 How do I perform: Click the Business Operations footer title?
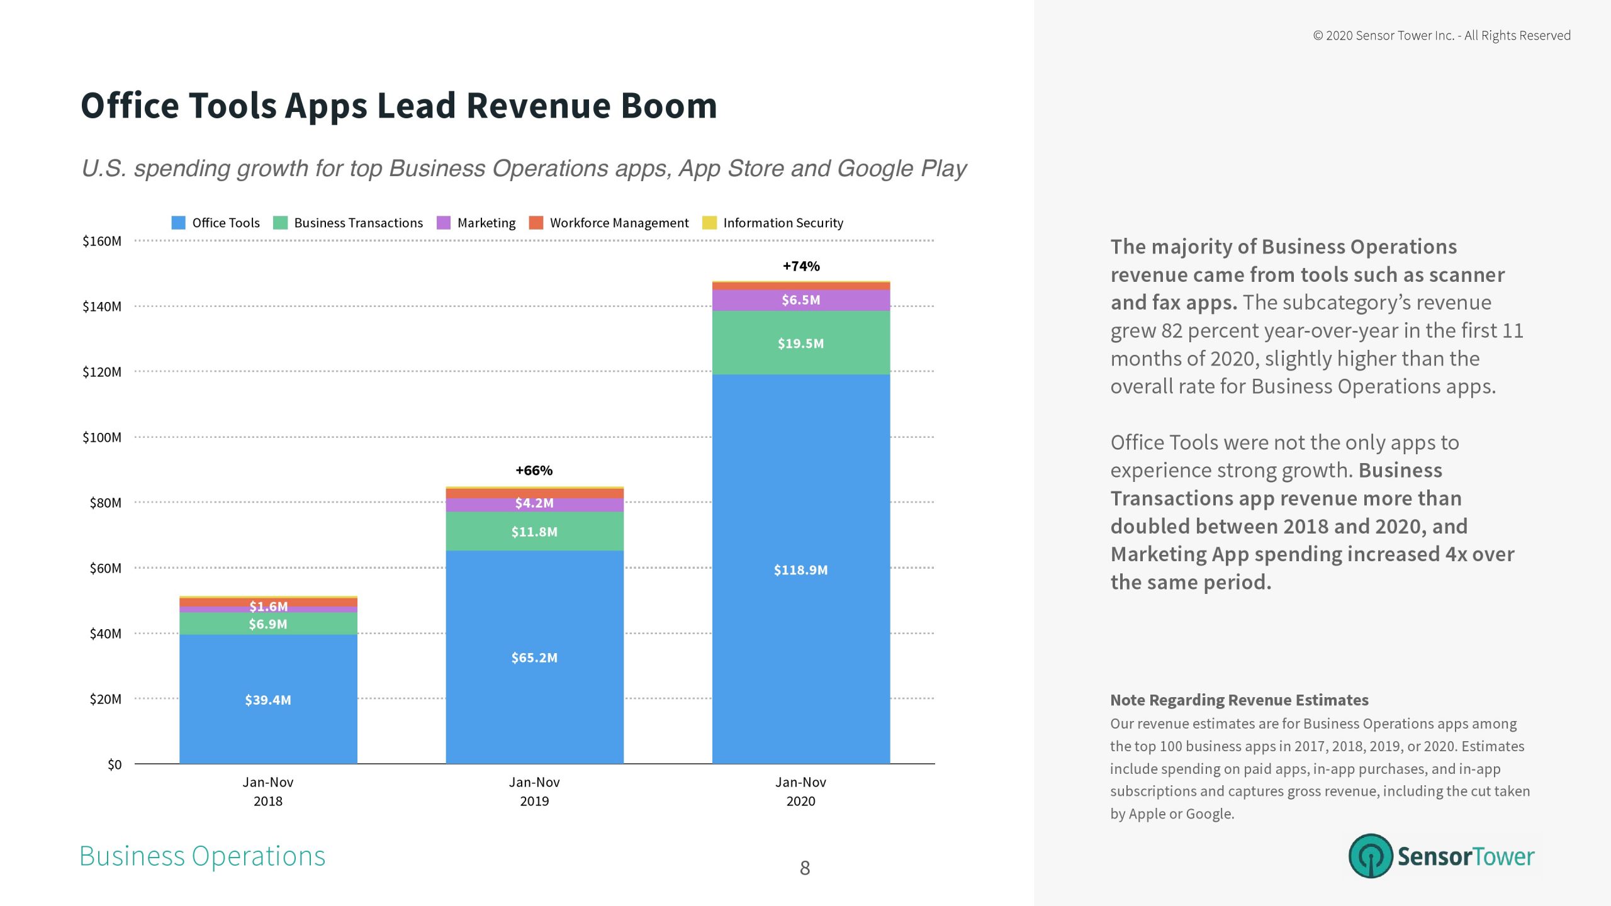[203, 856]
